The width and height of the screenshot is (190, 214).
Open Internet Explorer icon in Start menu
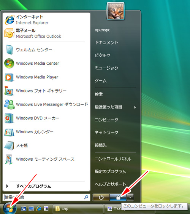click(9, 20)
